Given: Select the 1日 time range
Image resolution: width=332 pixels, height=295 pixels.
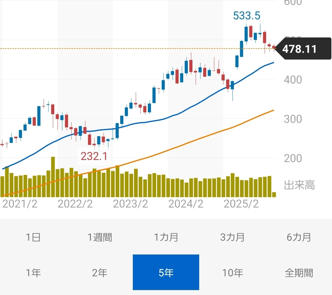Looking at the screenshot, I should [x=33, y=237].
